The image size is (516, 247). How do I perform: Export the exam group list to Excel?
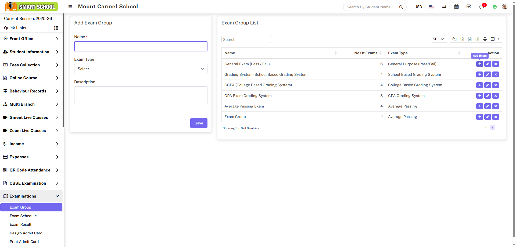tap(462, 39)
